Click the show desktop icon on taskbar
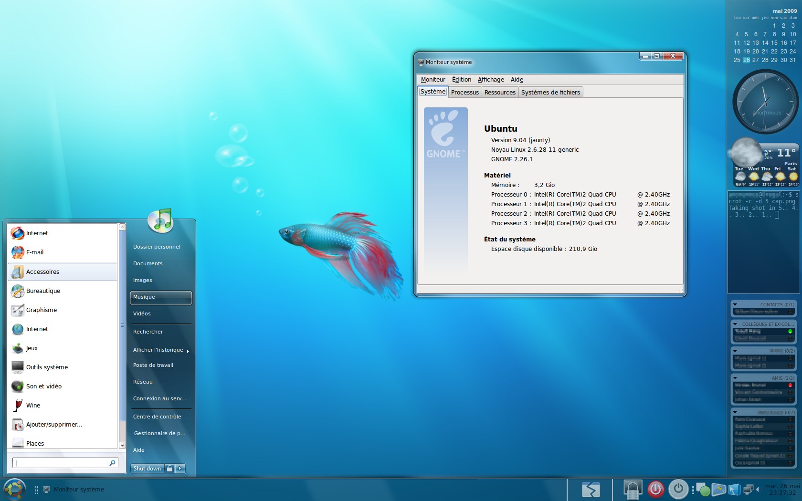802x501 pixels. [591, 490]
